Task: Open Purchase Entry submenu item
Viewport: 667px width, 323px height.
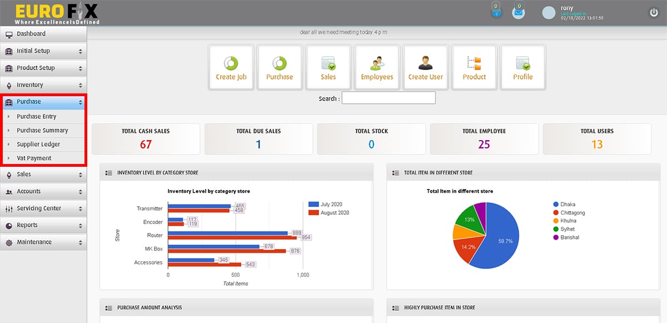Action: click(x=37, y=117)
